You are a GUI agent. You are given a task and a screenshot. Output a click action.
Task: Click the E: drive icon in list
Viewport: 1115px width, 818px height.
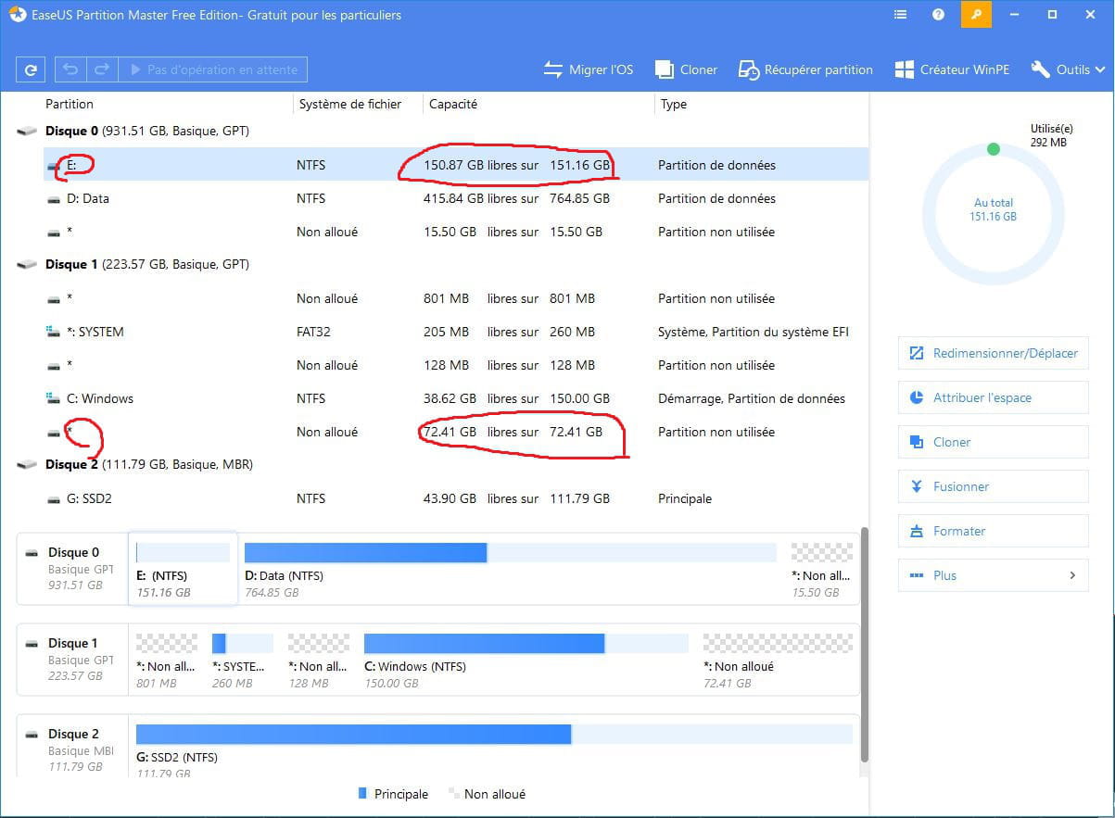coord(55,166)
